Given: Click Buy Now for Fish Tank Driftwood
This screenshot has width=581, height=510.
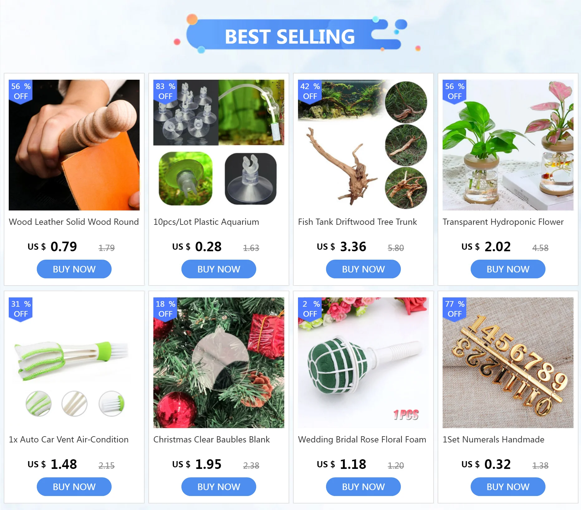Looking at the screenshot, I should click(x=363, y=269).
